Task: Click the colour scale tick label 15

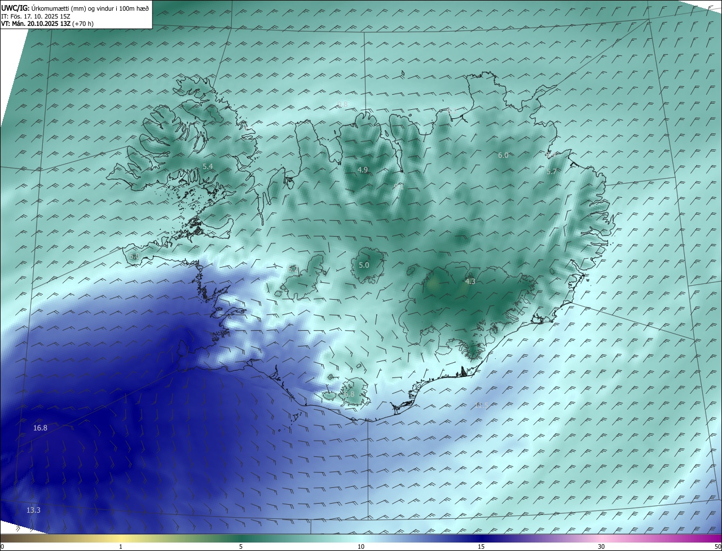Action: click(481, 546)
